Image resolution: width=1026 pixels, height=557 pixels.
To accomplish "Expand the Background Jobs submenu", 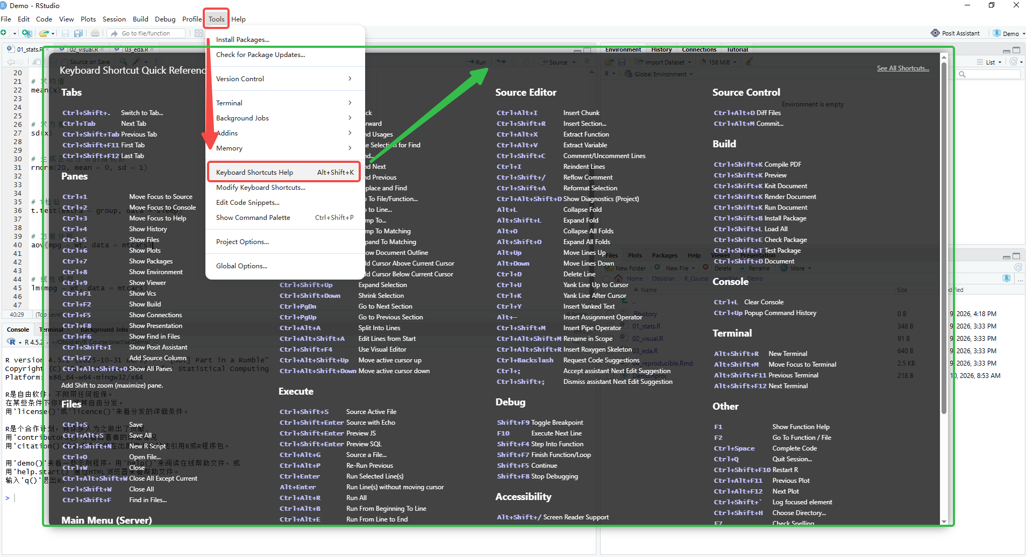I will 285,118.
